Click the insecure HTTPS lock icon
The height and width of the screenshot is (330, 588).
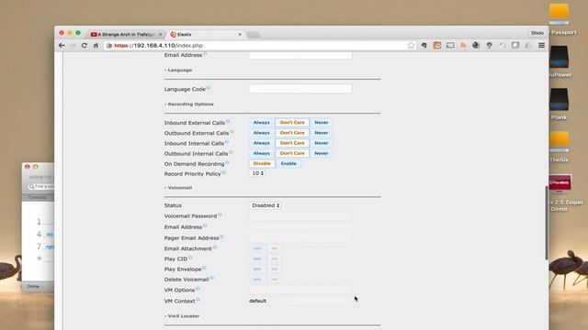pyautogui.click(x=109, y=45)
